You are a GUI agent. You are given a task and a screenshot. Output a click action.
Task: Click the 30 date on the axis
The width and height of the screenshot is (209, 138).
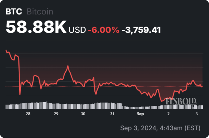[x=83, y=114]
